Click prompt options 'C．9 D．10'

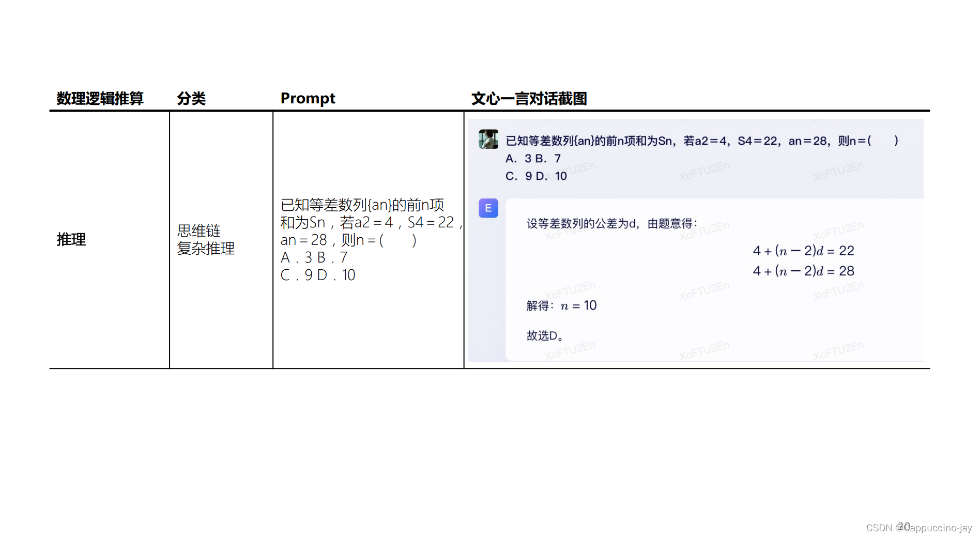[x=317, y=275]
